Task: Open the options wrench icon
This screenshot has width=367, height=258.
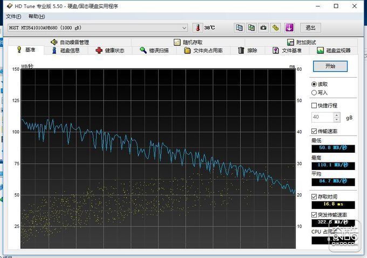Action: [276, 28]
